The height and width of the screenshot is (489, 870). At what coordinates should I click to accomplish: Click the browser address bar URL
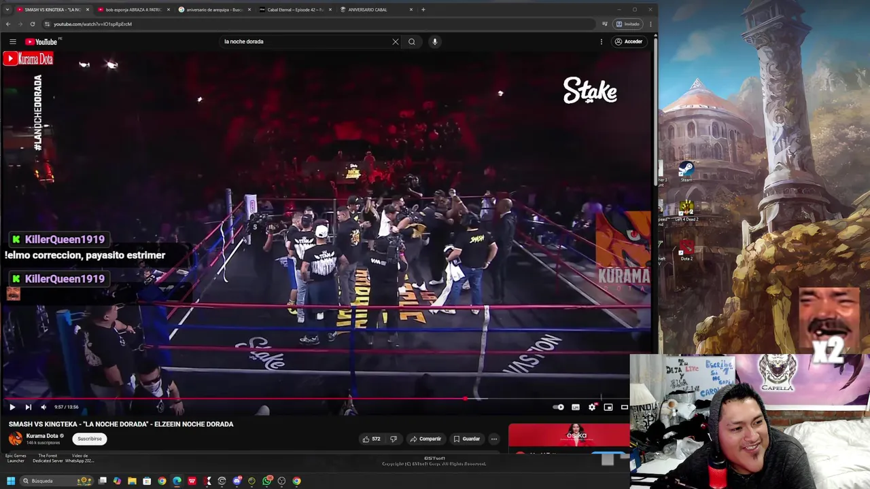[93, 24]
